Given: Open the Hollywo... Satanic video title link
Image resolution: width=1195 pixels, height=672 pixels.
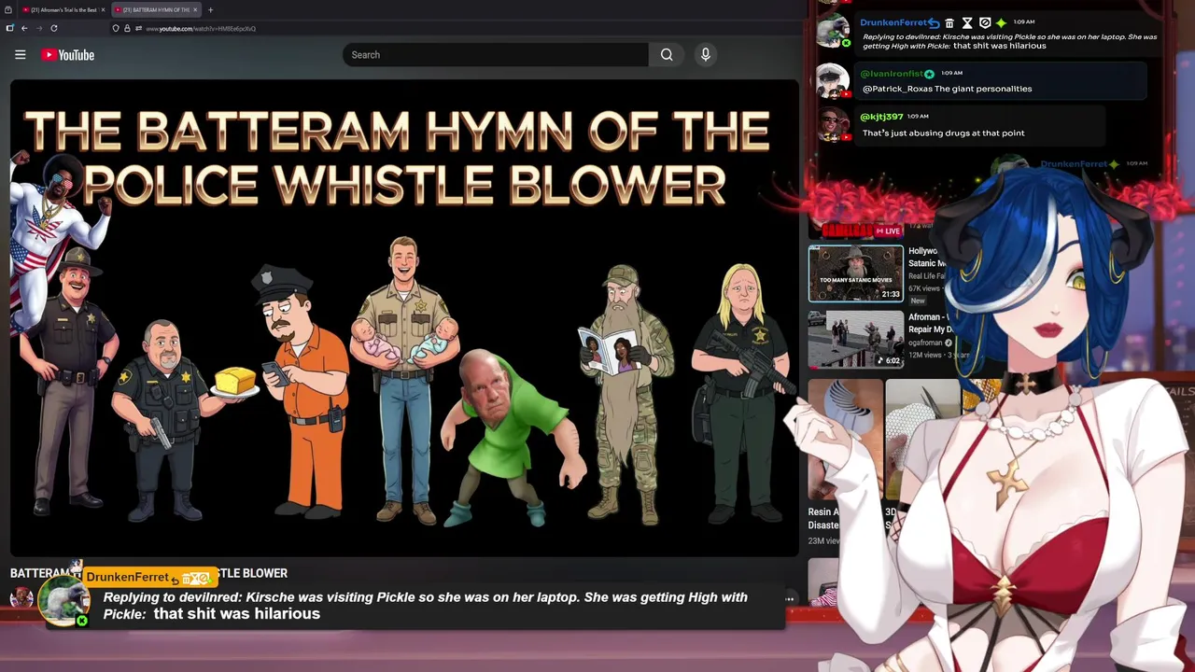Looking at the screenshot, I should click(926, 257).
